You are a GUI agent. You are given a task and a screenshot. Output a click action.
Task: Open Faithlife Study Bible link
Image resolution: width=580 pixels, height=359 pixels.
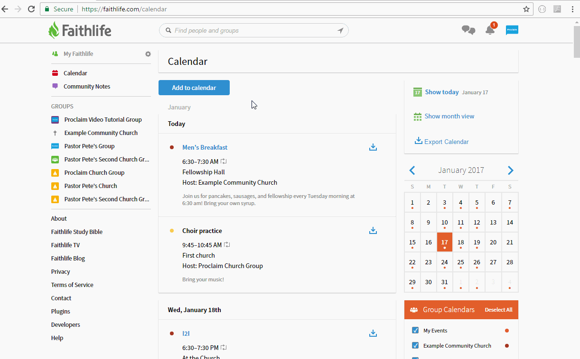pyautogui.click(x=77, y=232)
